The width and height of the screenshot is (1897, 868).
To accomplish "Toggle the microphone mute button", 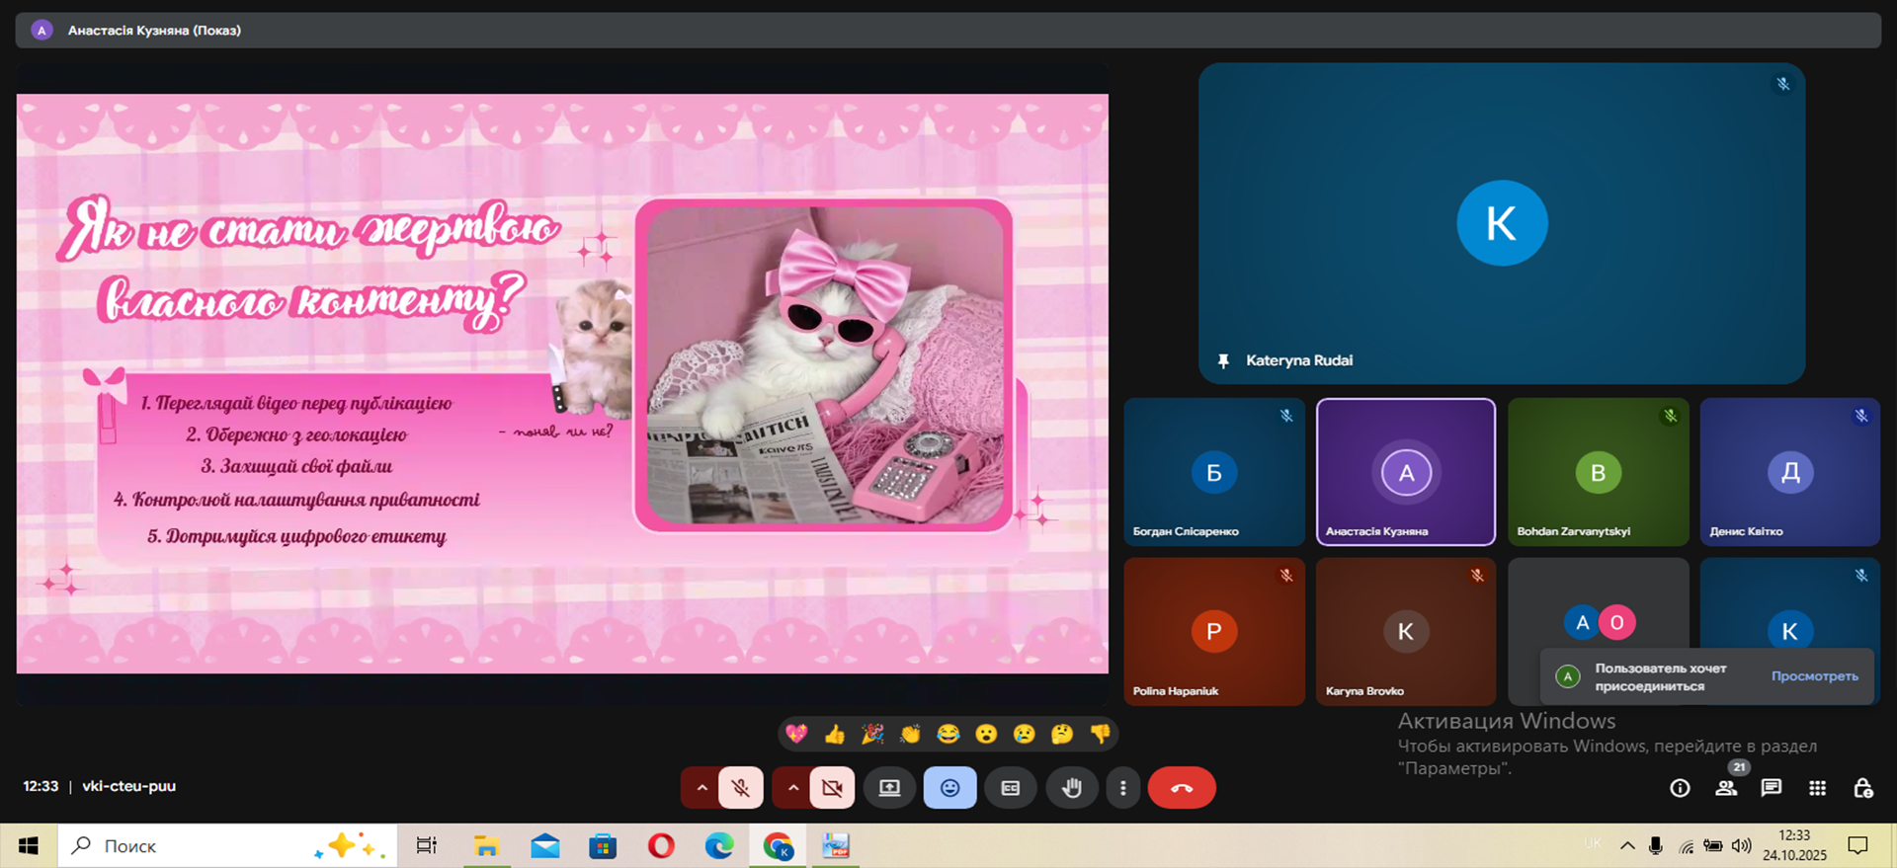I will coord(740,788).
